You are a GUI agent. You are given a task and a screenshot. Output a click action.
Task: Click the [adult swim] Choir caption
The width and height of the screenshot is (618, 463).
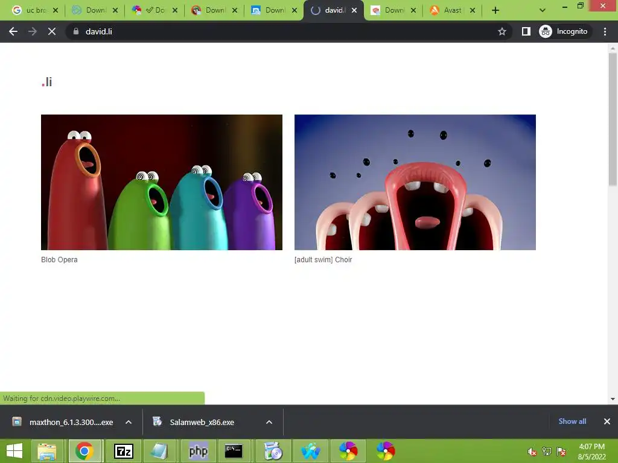[x=323, y=260]
